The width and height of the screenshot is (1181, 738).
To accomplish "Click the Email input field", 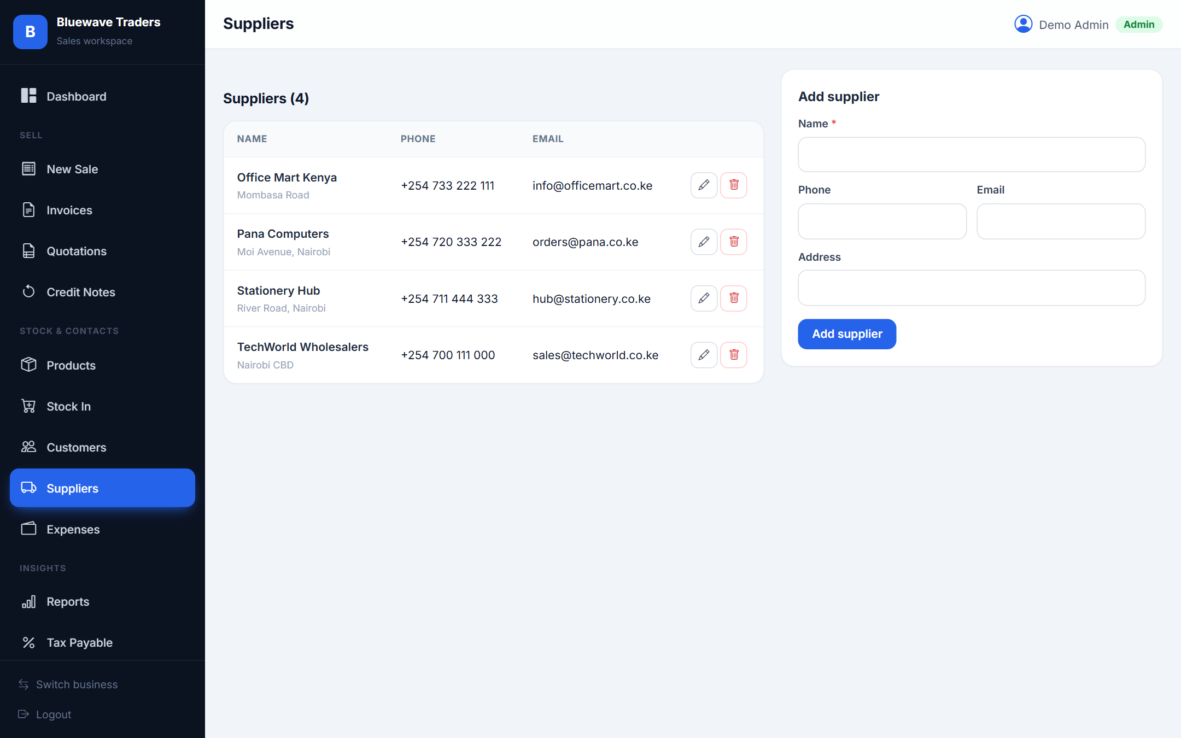I will click(x=1061, y=221).
